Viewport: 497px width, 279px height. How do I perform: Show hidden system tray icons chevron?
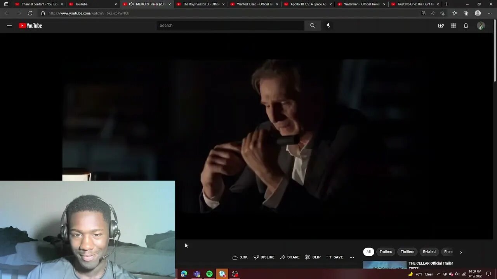pyautogui.click(x=439, y=274)
